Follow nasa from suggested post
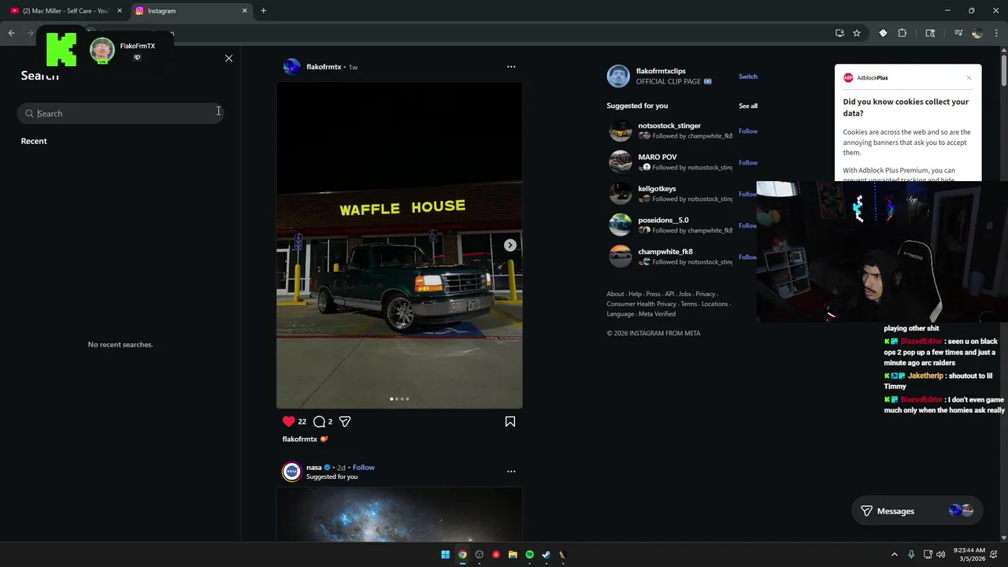The width and height of the screenshot is (1008, 567). click(x=364, y=468)
